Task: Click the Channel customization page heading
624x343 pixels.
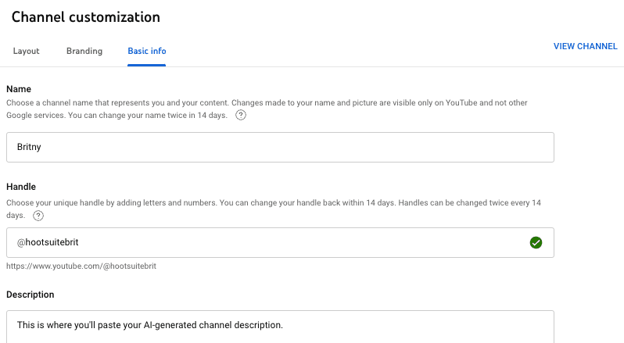Action: click(86, 16)
